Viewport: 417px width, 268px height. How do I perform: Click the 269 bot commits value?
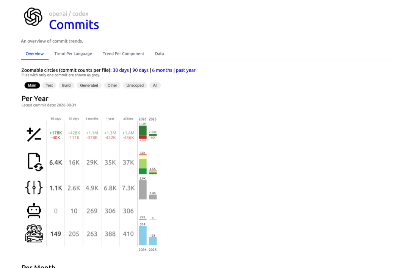click(92, 211)
